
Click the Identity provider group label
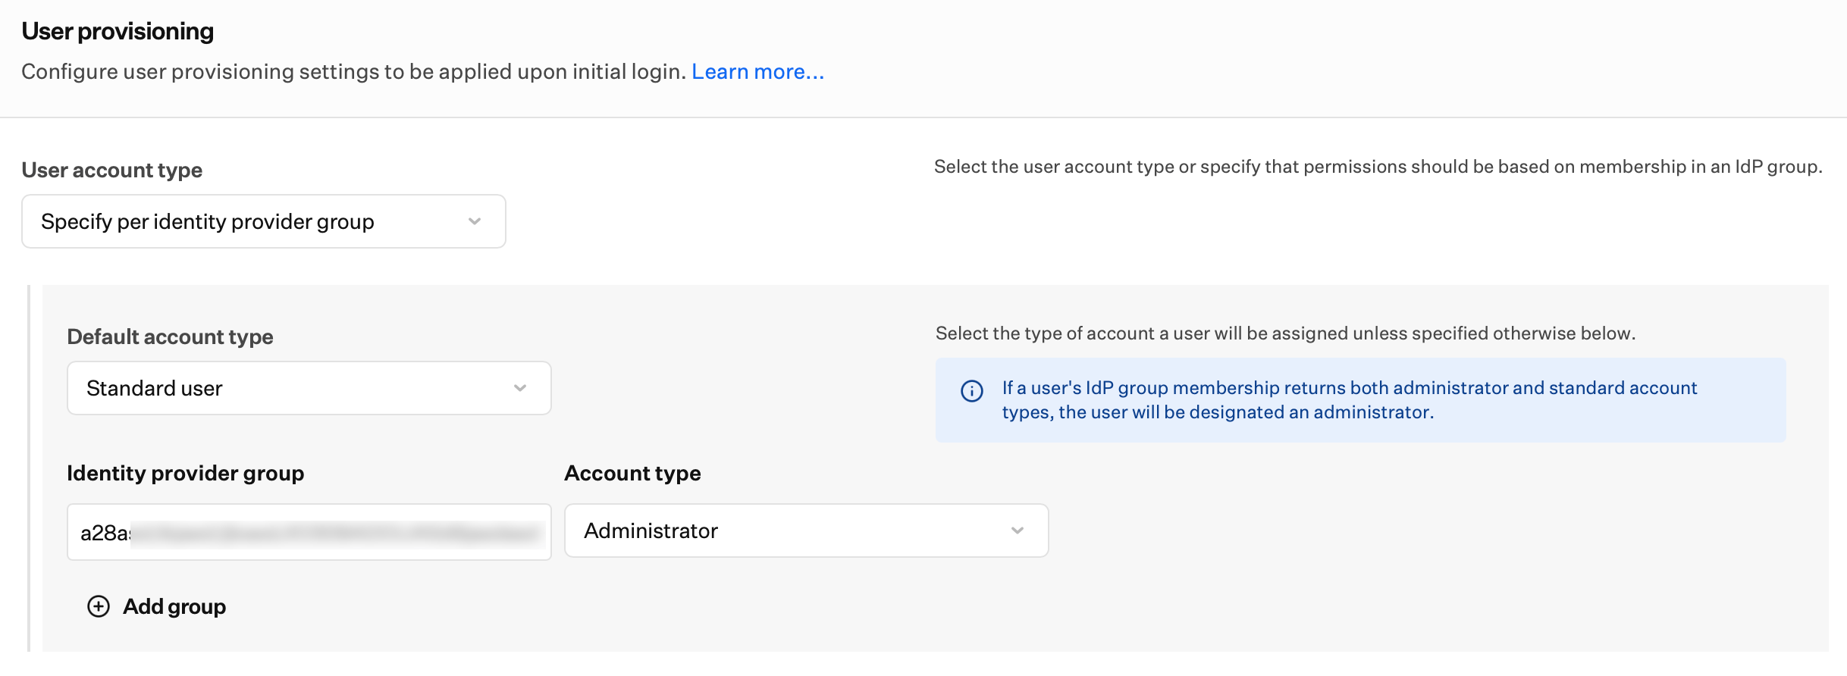[x=185, y=473]
